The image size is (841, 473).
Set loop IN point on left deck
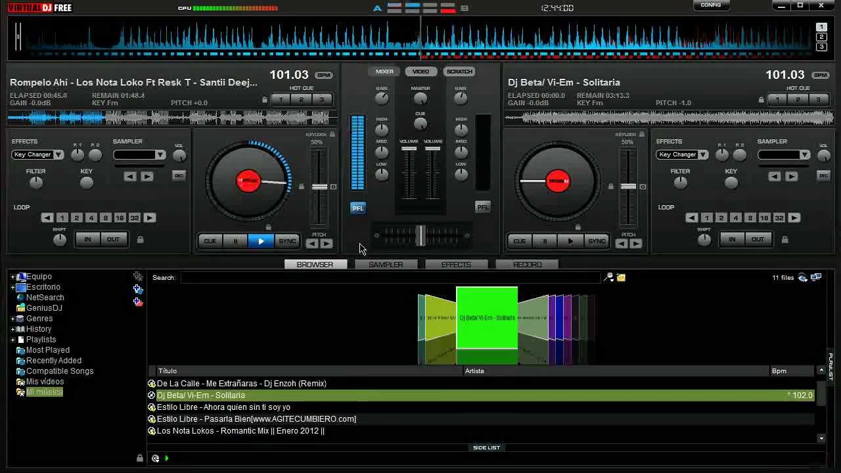[87, 239]
